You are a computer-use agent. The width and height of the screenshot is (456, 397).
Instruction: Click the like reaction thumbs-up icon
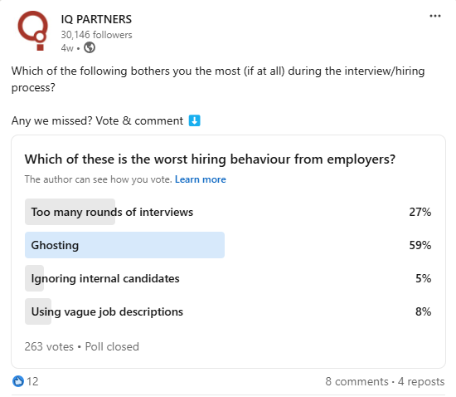coord(18,381)
